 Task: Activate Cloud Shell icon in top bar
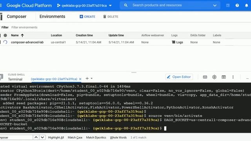click(x=228, y=5)
